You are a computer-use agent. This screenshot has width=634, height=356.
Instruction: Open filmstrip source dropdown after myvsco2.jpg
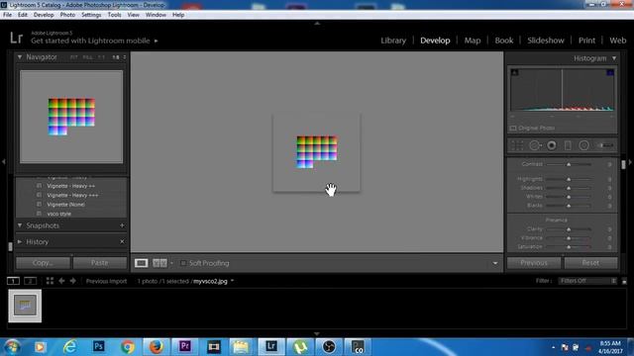point(232,281)
